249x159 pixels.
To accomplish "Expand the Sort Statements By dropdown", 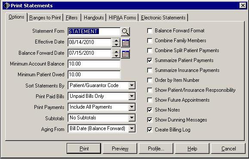I will point(132,85).
